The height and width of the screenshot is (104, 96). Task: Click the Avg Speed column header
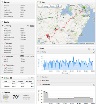click(x=29, y=81)
